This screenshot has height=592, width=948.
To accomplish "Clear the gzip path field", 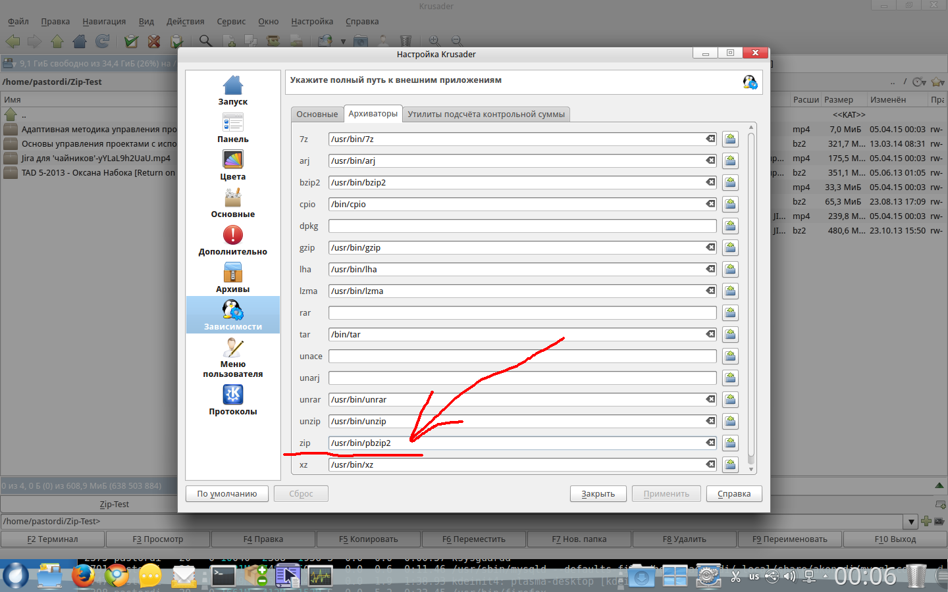I will click(710, 247).
